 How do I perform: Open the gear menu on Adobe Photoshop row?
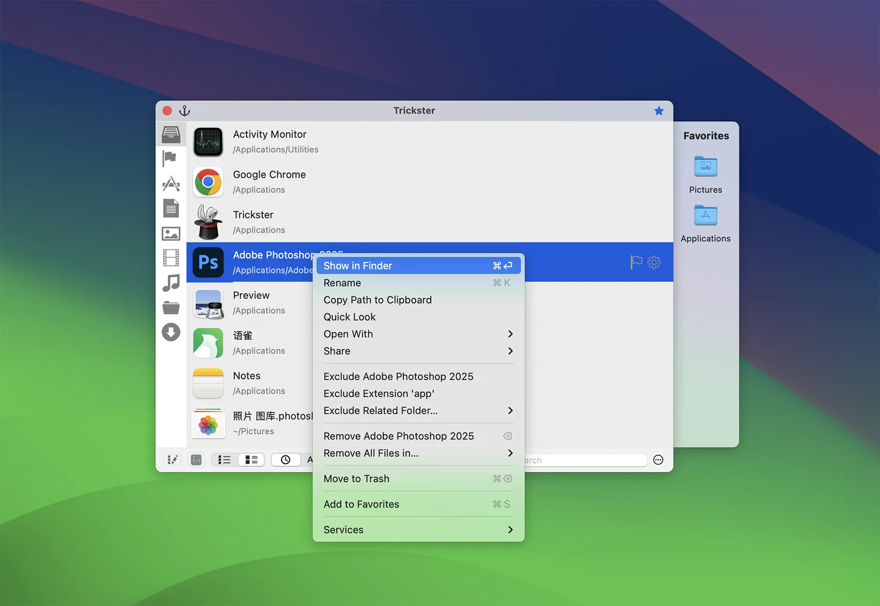(654, 262)
